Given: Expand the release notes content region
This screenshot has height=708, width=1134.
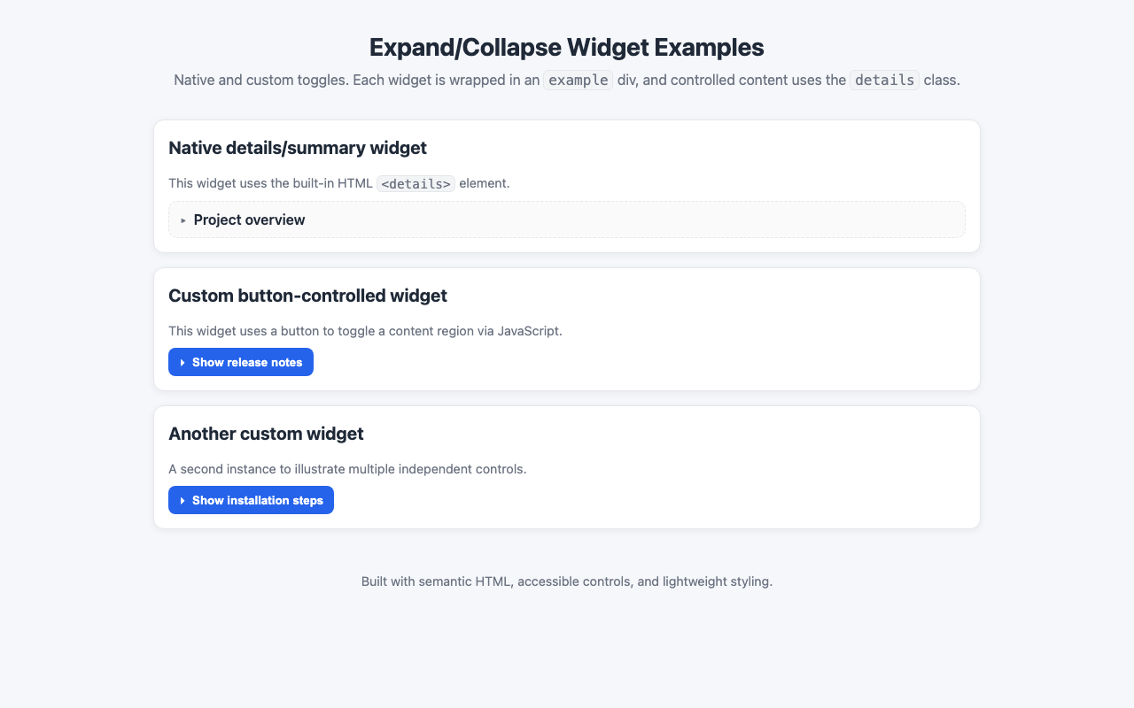Looking at the screenshot, I should click(x=240, y=362).
